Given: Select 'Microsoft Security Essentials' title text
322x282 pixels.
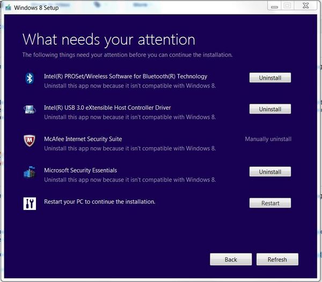Looking at the screenshot, I should [x=80, y=170].
